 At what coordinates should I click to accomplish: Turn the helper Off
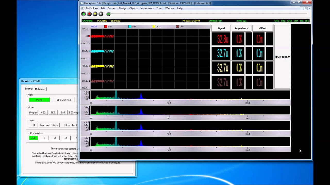pos(33,125)
